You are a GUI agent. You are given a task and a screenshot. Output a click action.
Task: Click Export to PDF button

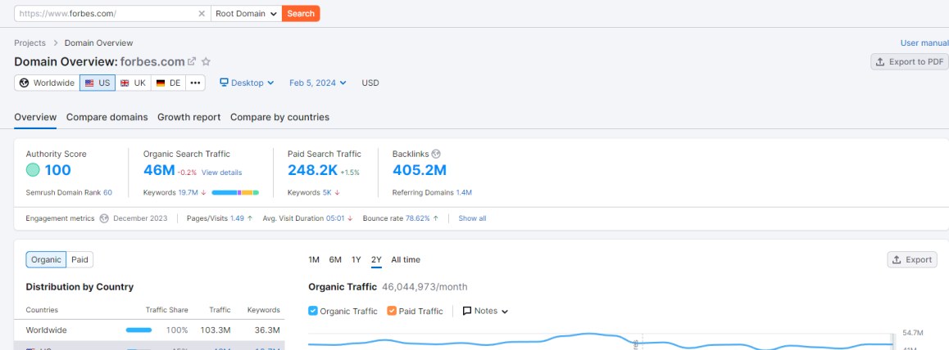click(909, 61)
